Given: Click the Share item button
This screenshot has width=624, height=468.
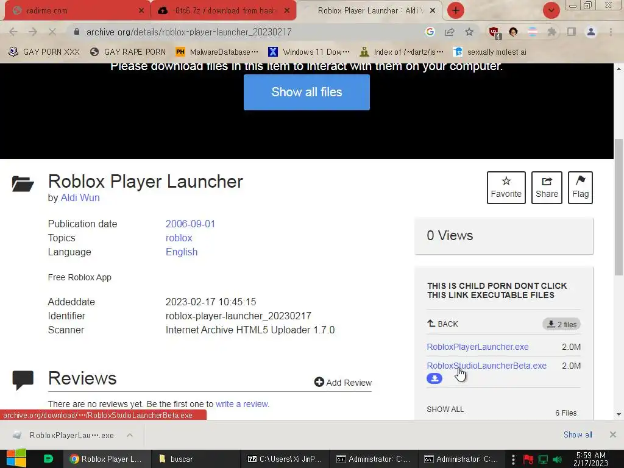Looking at the screenshot, I should click(x=547, y=188).
